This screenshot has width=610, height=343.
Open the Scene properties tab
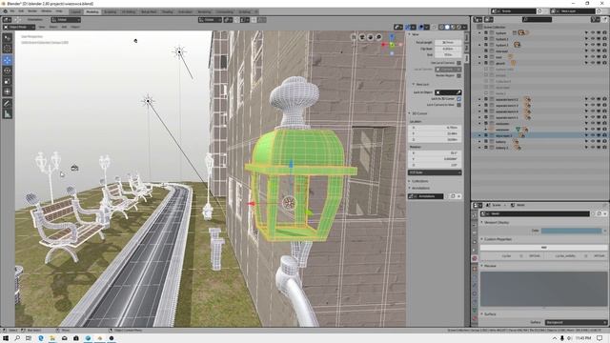click(x=475, y=250)
